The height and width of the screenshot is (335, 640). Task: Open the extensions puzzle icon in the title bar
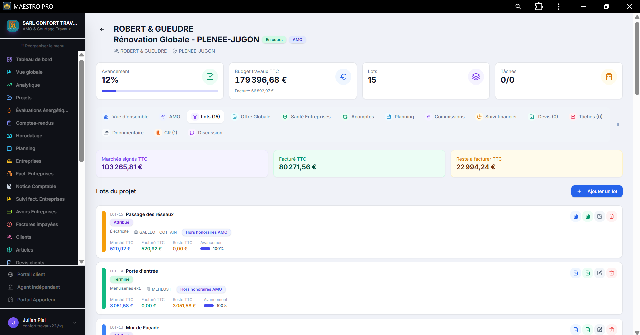539,7
